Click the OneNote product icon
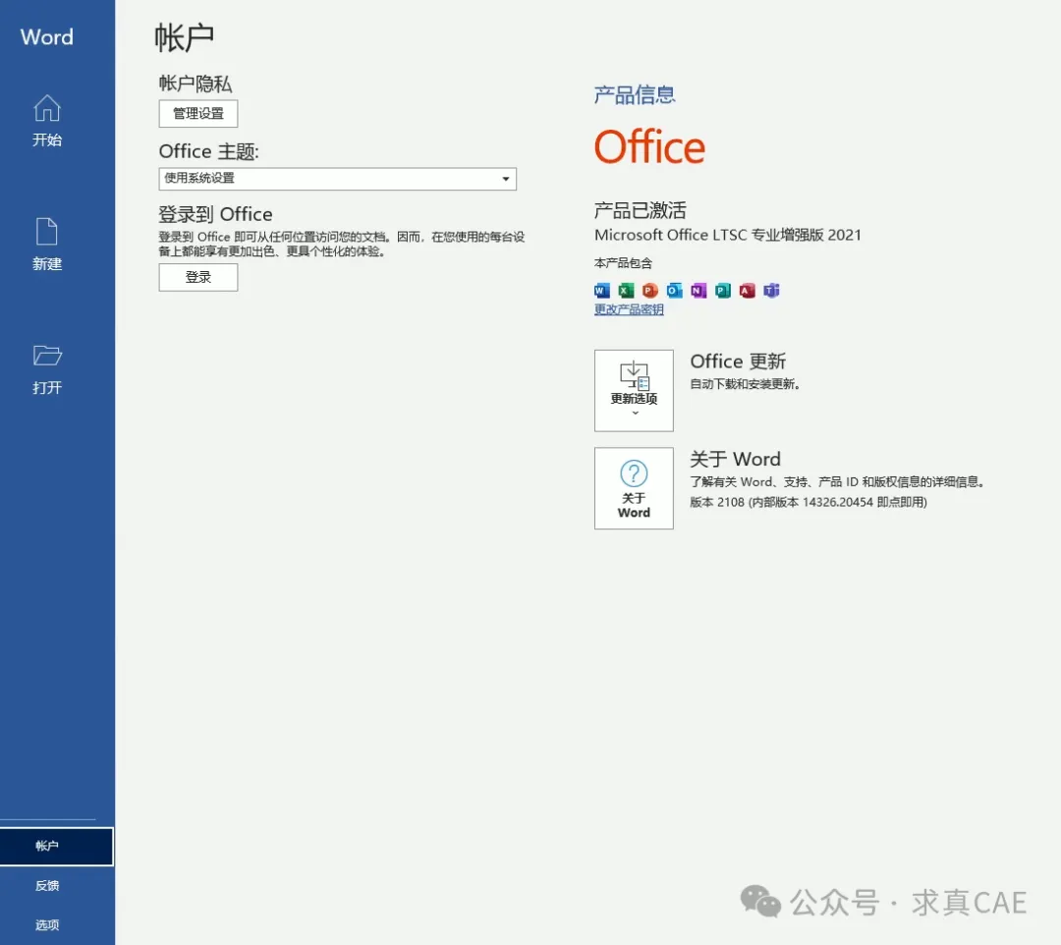 coord(698,291)
